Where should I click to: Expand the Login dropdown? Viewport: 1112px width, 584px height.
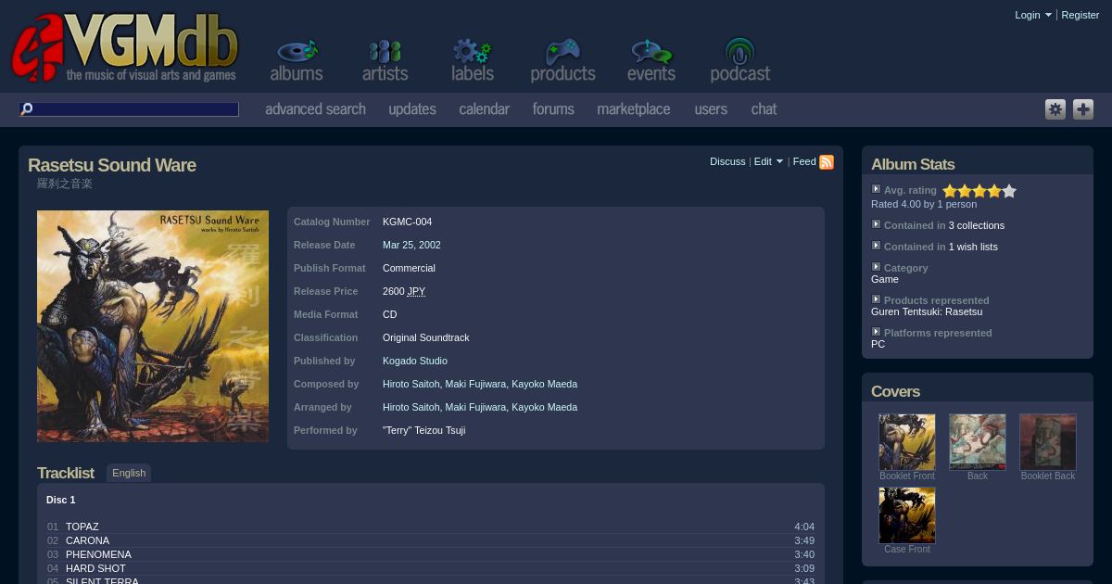1032,15
